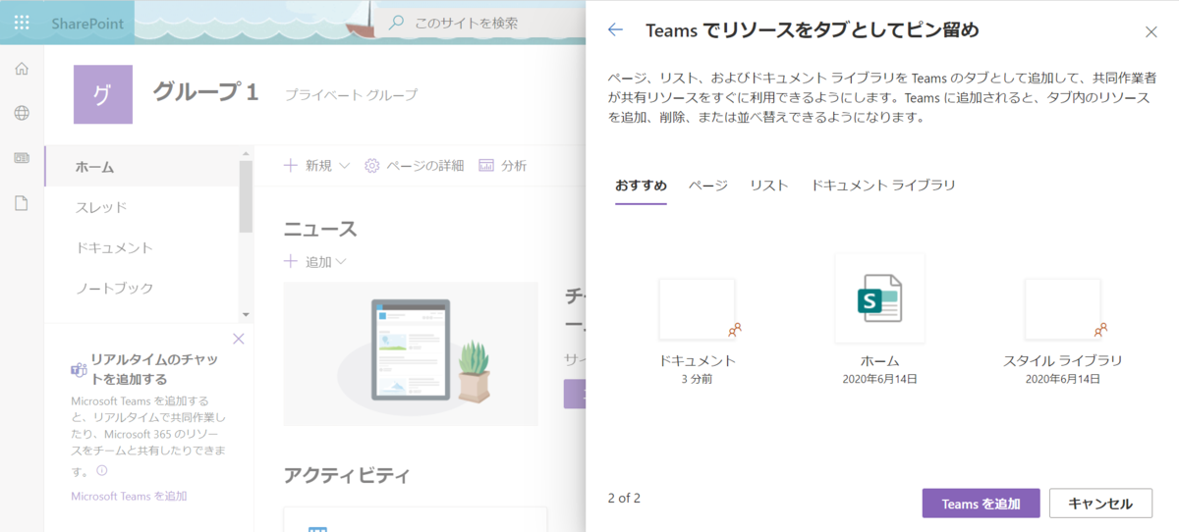Click the キャンセル button
1179x532 pixels.
[x=1100, y=504]
